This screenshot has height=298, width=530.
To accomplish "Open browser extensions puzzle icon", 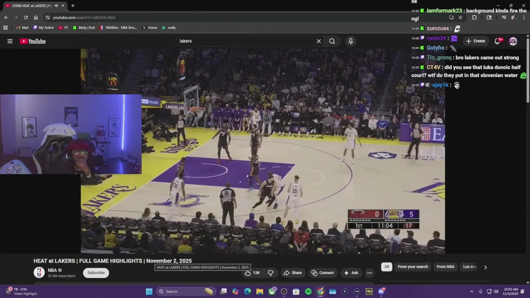I will point(475,17).
